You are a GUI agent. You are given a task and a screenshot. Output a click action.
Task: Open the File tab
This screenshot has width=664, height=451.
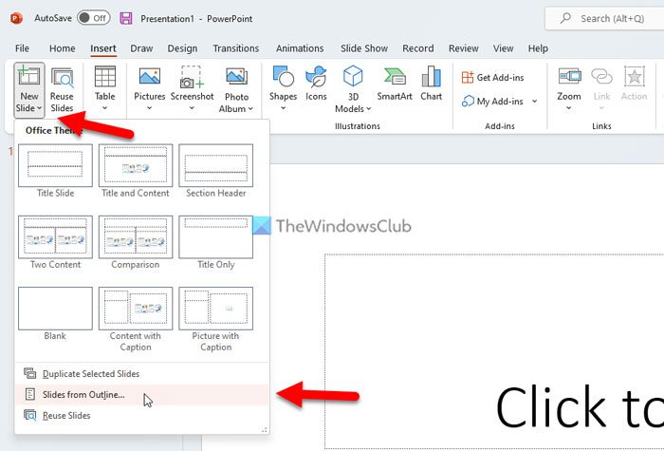(x=22, y=48)
